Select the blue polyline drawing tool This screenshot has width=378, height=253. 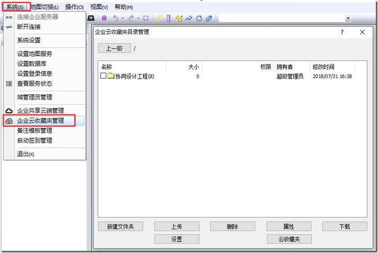pyautogui.click(x=189, y=18)
